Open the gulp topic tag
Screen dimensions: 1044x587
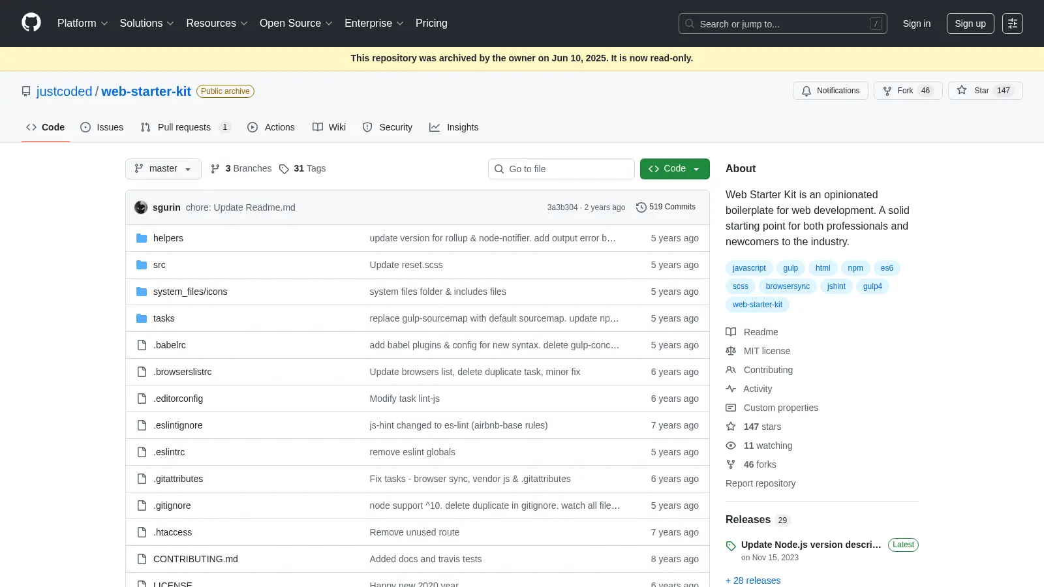(x=791, y=268)
